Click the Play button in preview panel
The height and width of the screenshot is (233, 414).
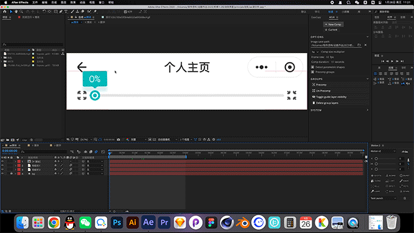click(392, 61)
